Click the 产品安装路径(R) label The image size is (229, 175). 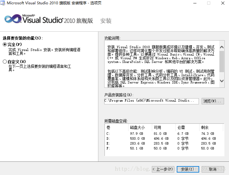point(119,95)
